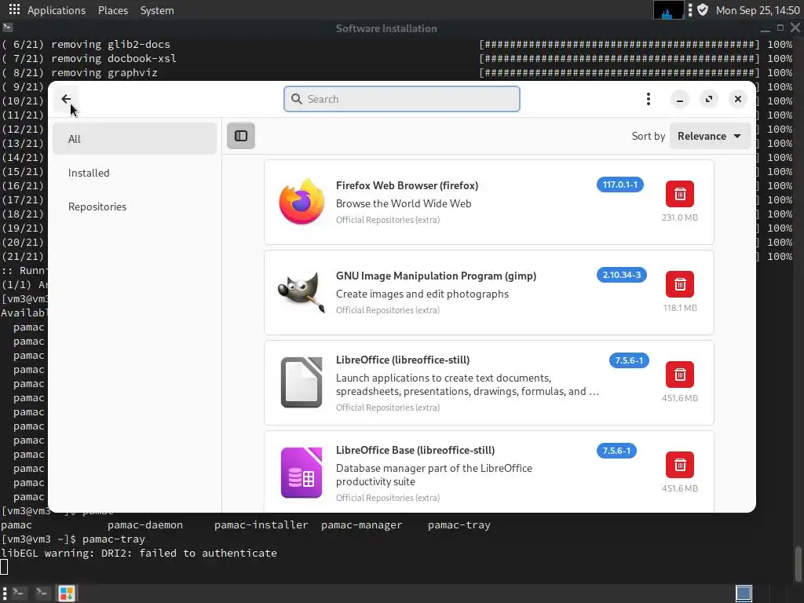Select the All category
The height and width of the screenshot is (603, 804).
click(x=135, y=139)
